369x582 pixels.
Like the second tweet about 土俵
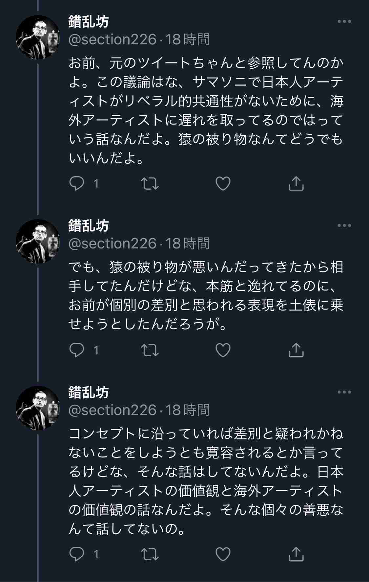pyautogui.click(x=223, y=350)
